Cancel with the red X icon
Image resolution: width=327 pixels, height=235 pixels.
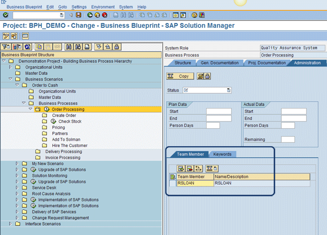click(x=105, y=15)
